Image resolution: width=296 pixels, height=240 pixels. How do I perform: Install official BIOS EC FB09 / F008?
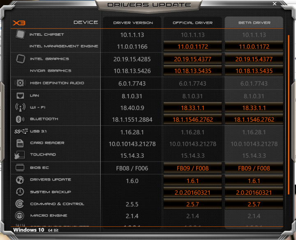tap(192, 168)
